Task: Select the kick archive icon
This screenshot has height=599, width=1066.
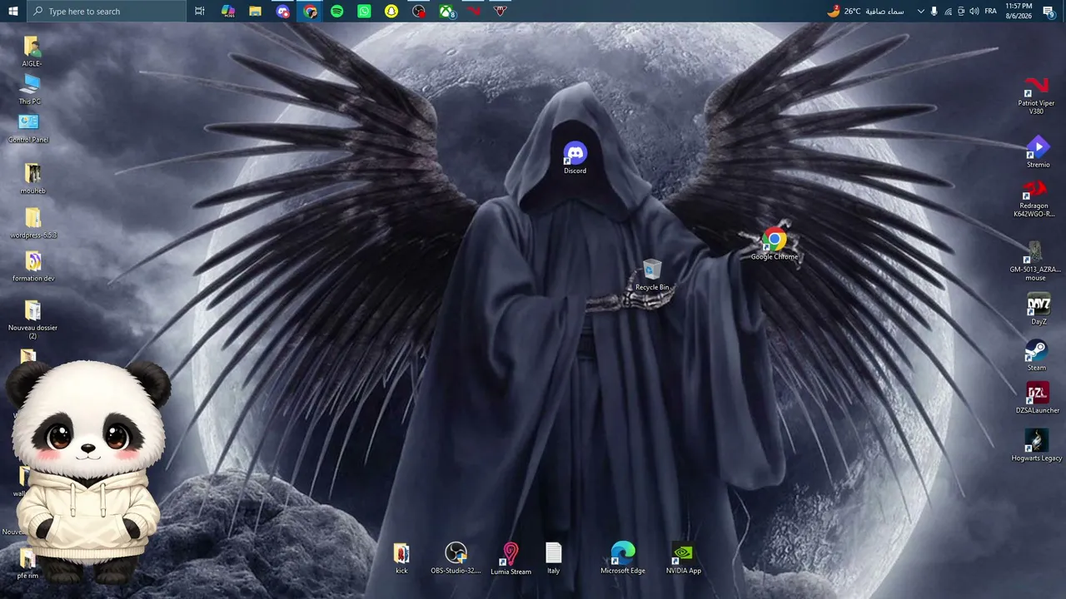Action: pyautogui.click(x=401, y=559)
